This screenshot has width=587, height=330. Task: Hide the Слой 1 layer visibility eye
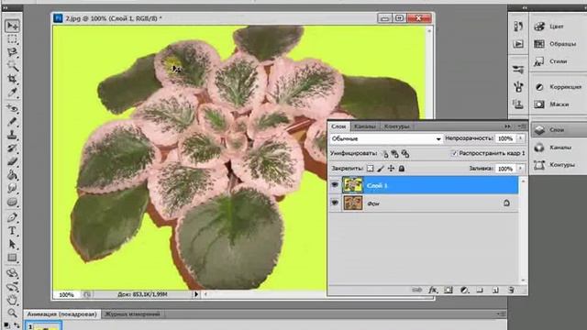tap(334, 185)
